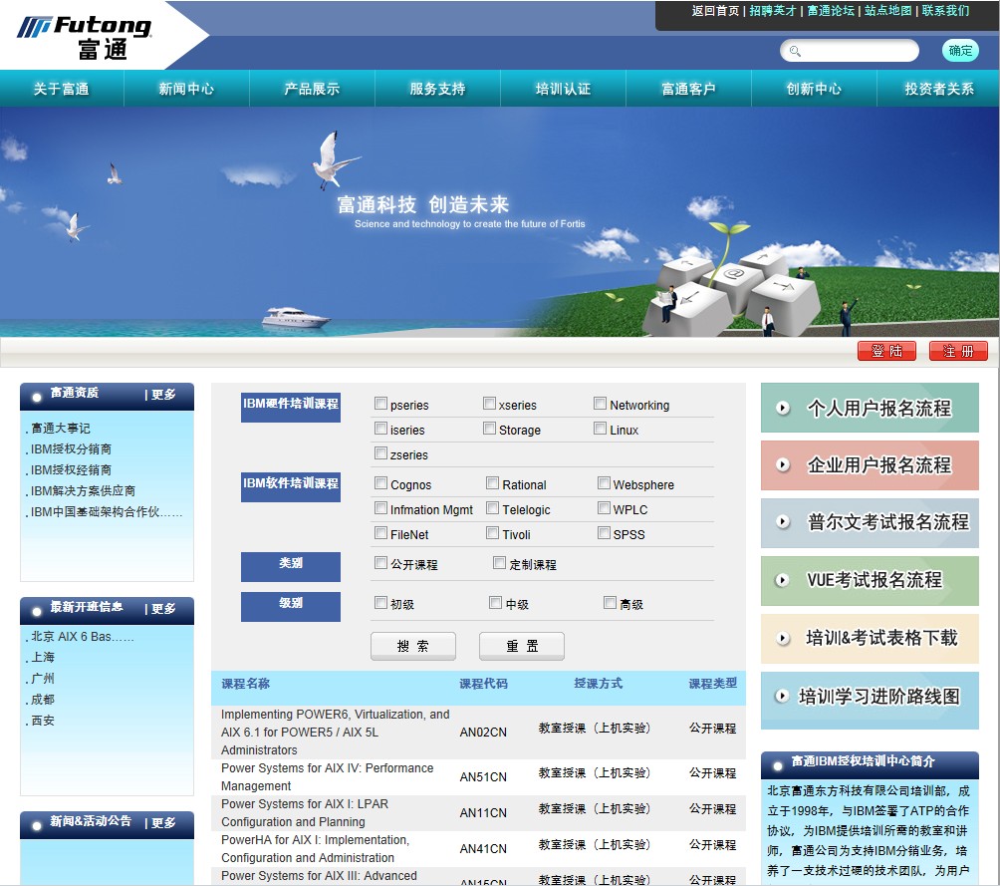
Task: Open Power Systems for AIX I: LPAR course
Action: point(305,812)
